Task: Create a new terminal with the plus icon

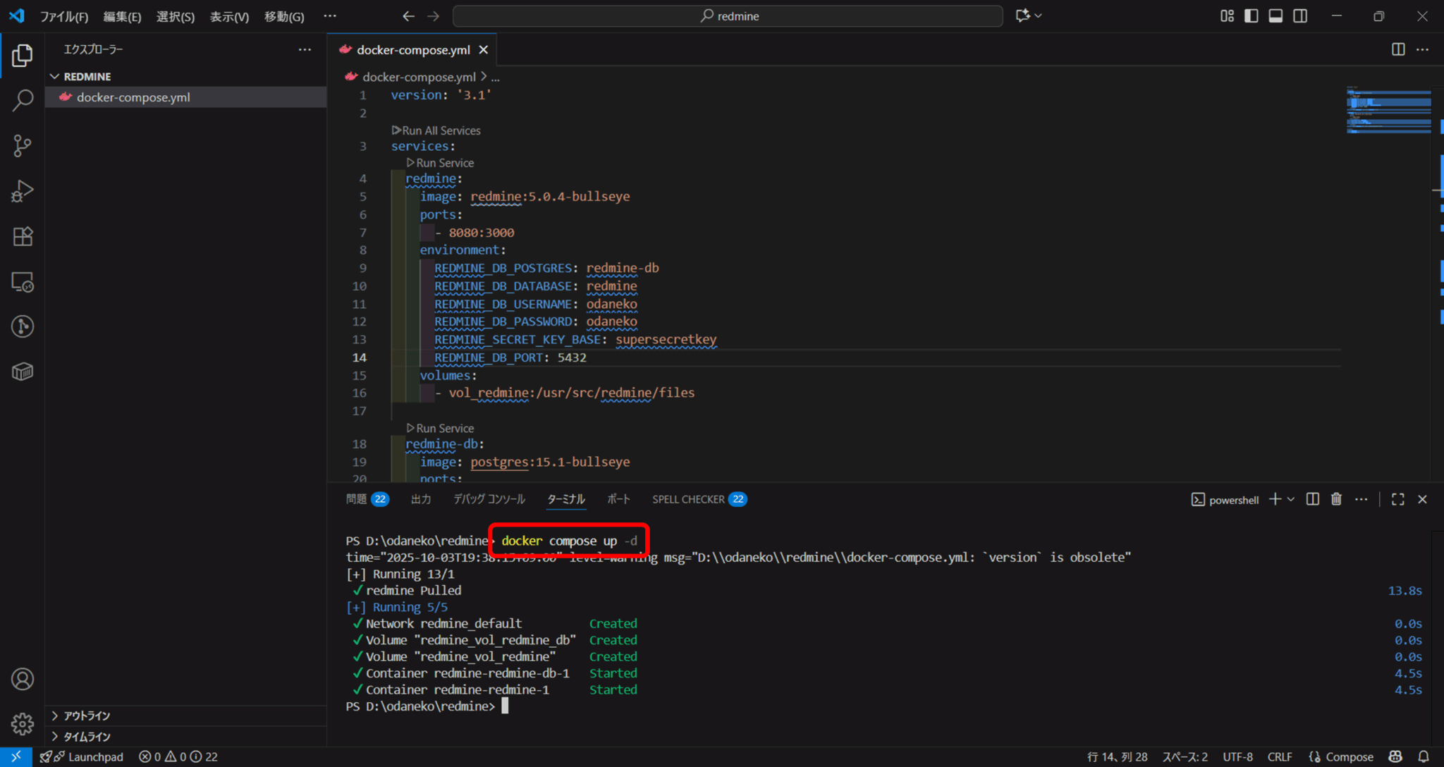Action: click(1273, 499)
